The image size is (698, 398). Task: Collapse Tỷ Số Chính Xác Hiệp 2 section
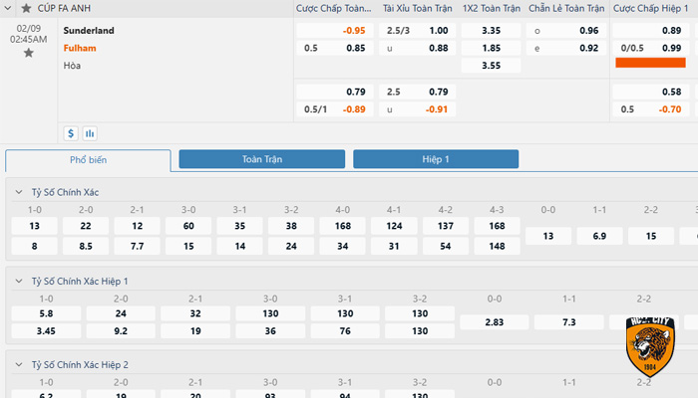tap(19, 365)
